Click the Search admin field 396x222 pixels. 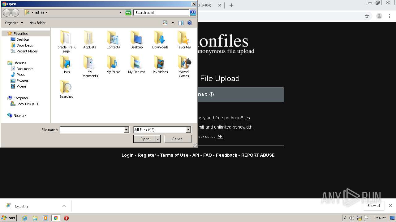pos(161,13)
